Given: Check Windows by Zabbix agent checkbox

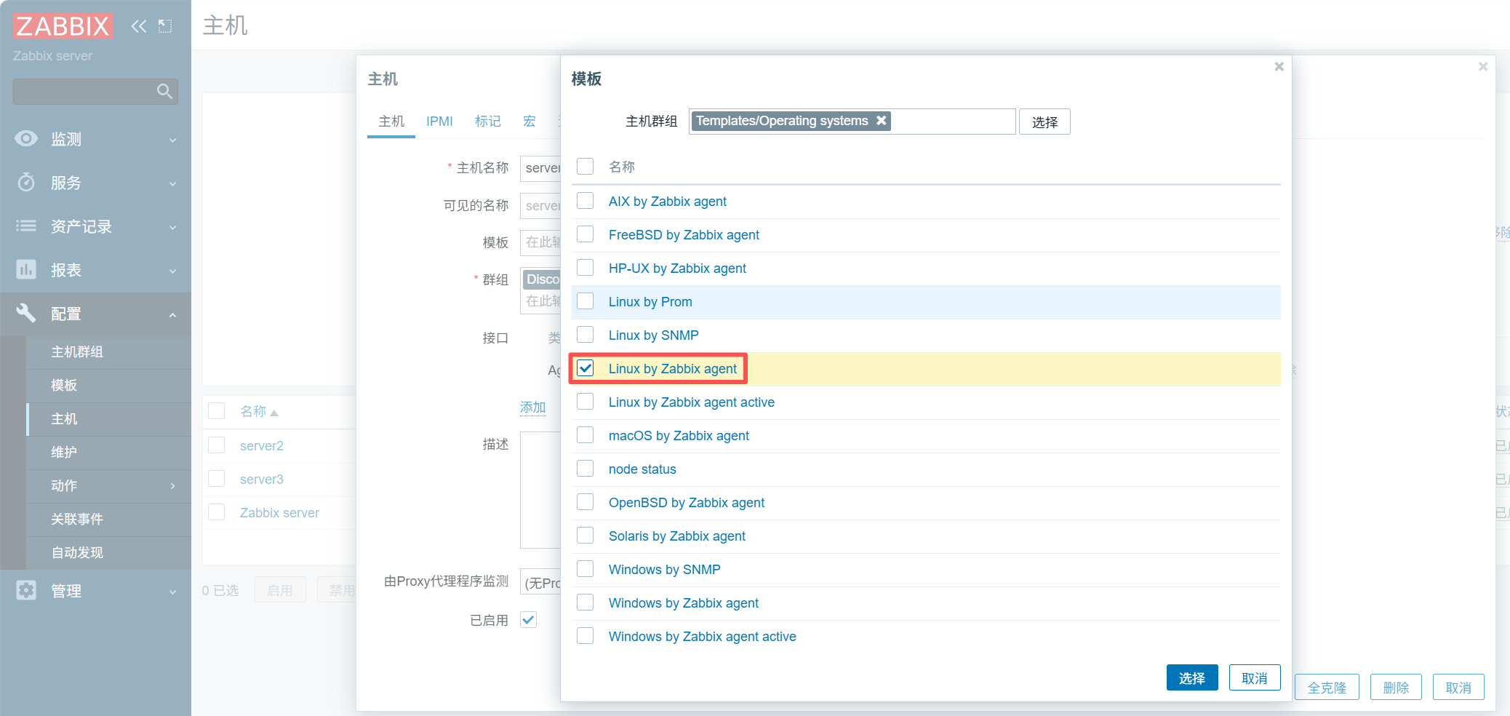Looking at the screenshot, I should [586, 602].
